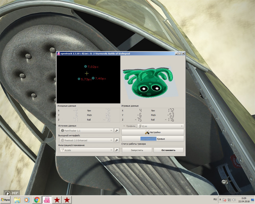Show hidden system tray icons arrow
Screen dimensions: 255x204
point(220,199)
